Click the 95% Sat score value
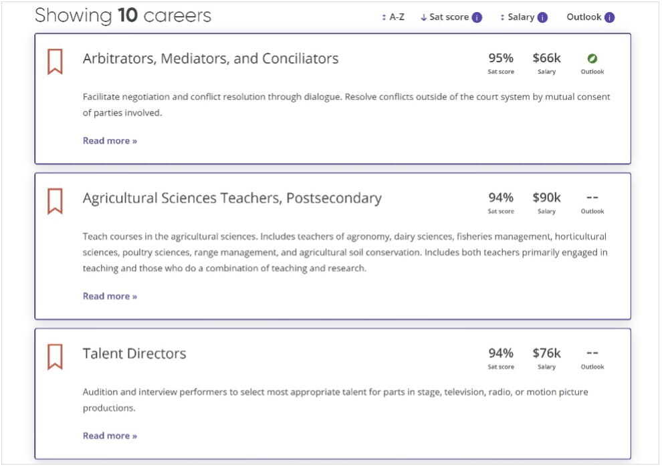 click(501, 58)
